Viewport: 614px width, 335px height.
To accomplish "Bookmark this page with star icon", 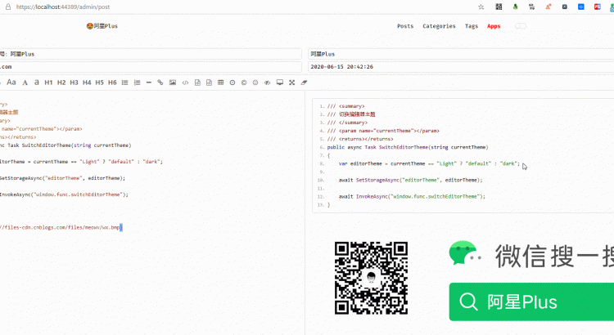I will pos(481,7).
